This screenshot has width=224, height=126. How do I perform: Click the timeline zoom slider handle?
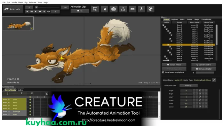tap(21, 93)
